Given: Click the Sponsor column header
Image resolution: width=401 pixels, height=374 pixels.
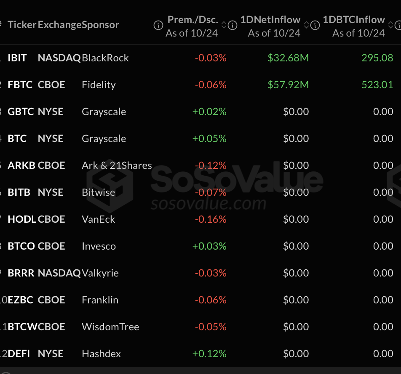Looking at the screenshot, I should tap(101, 25).
